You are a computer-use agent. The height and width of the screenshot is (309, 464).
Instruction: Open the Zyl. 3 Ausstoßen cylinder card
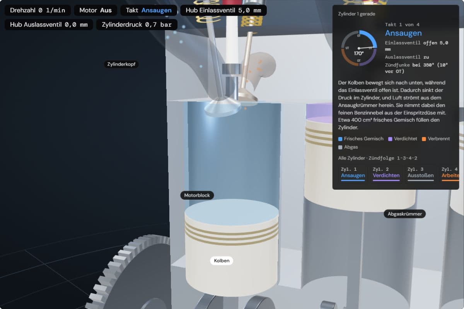(420, 173)
